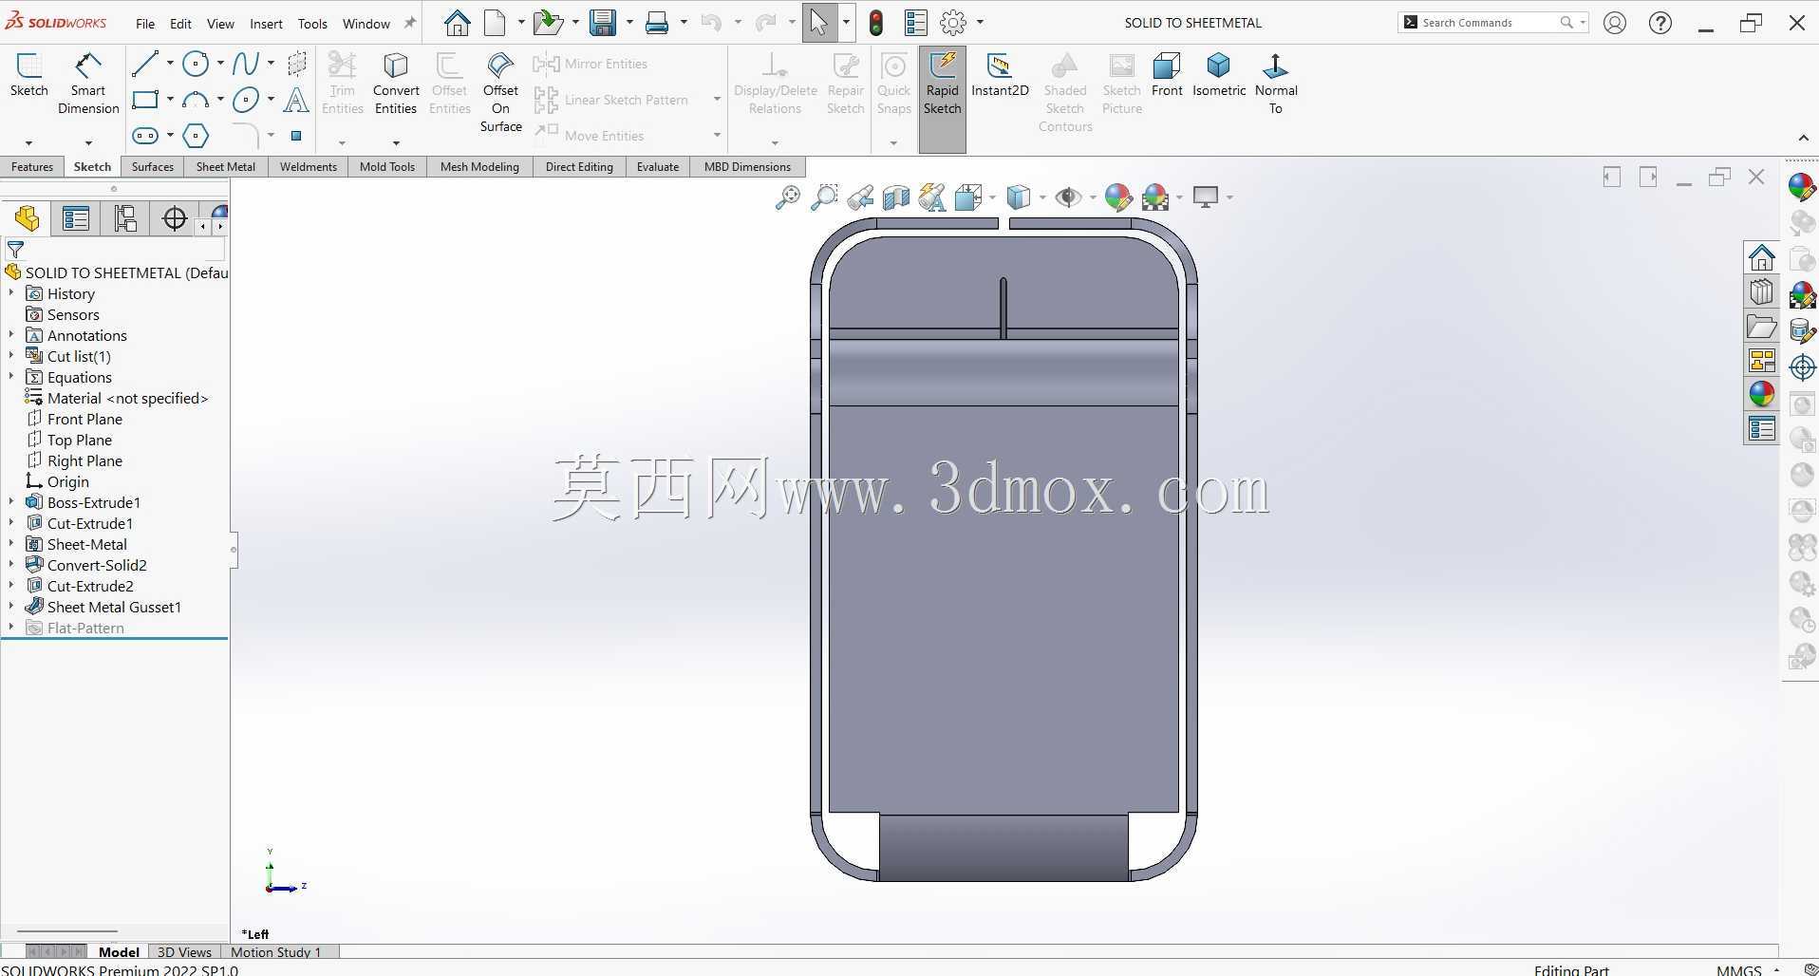Select the Spline tool

point(246,64)
